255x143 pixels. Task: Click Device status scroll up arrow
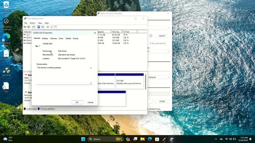pos(91,68)
